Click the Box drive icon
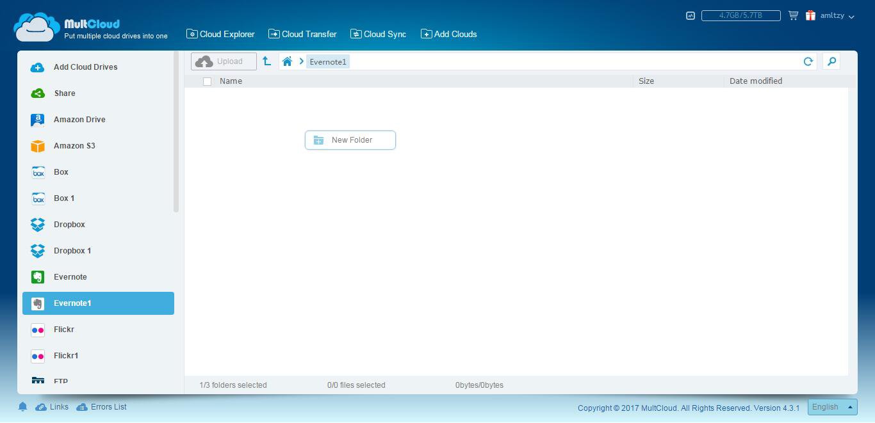This screenshot has height=423, width=875. click(x=38, y=172)
